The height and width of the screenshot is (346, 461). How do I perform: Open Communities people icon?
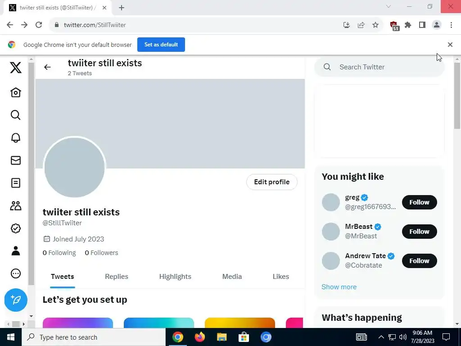[16, 205]
